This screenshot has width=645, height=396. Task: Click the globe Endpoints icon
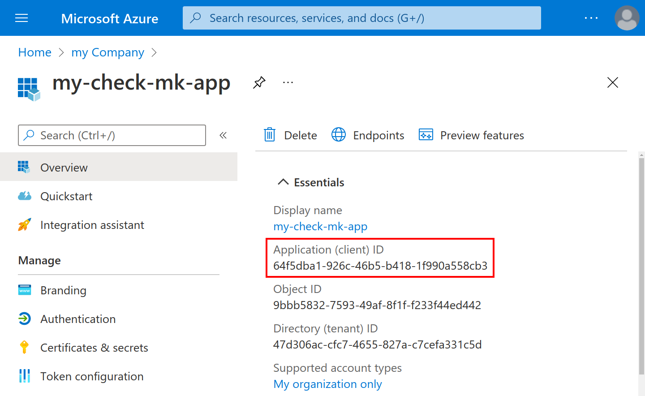coord(339,134)
